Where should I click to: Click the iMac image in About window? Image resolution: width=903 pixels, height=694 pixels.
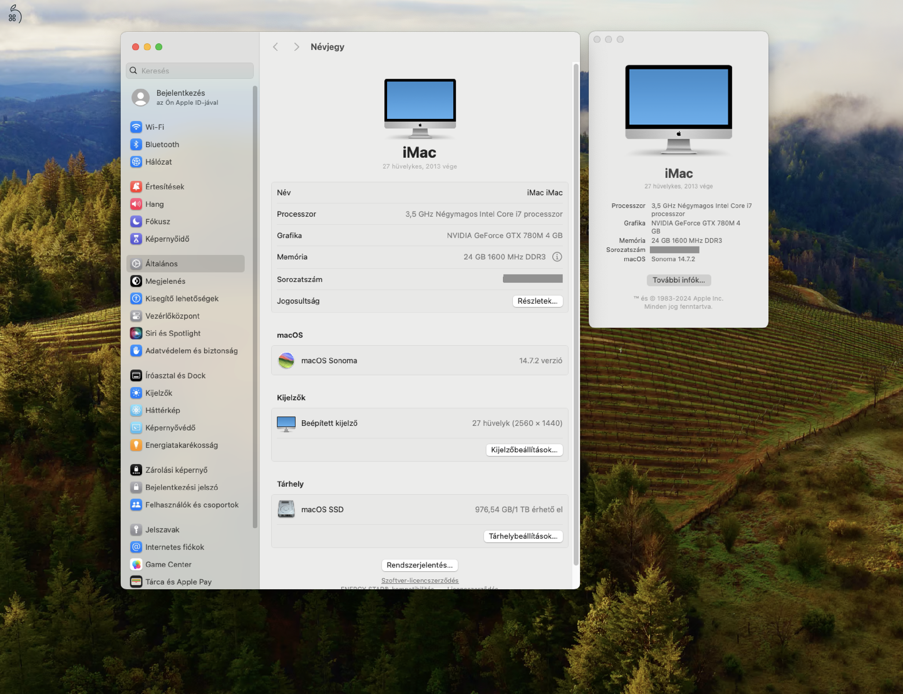(678, 110)
